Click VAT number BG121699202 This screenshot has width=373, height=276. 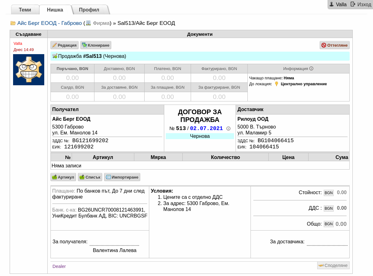(x=90, y=141)
